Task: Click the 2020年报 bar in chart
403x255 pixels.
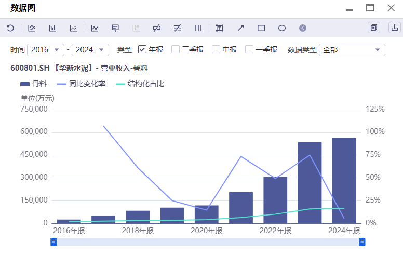Action: tap(206, 214)
